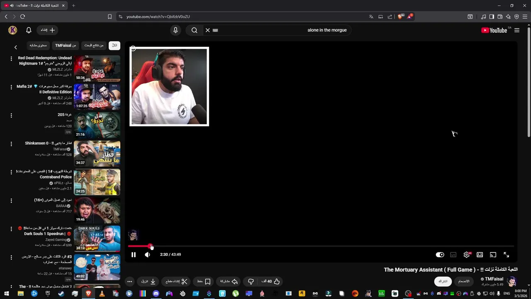Viewport: 531px width, 299px height.
Task: Pause the playing video
Action: [x=134, y=255]
